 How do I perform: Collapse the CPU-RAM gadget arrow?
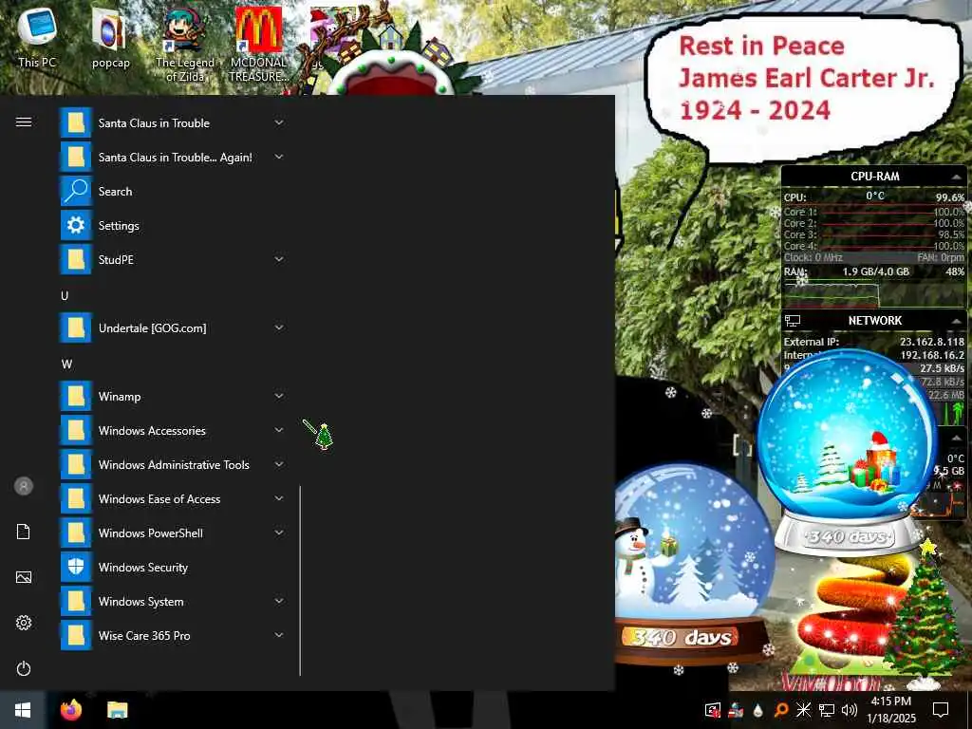(956, 178)
